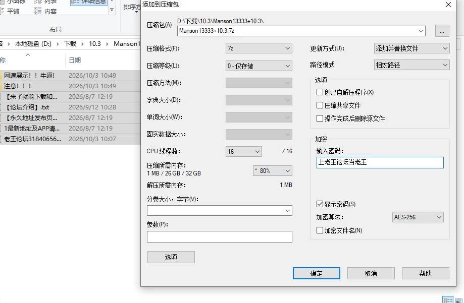Click the 取消 button
Screen dimensions: 464x303
coord(371,273)
